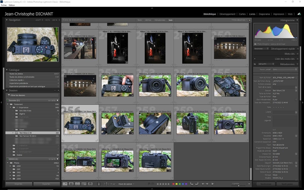Click the crop badge on thumbnail 256
The image size is (304, 190).
tap(95, 133)
